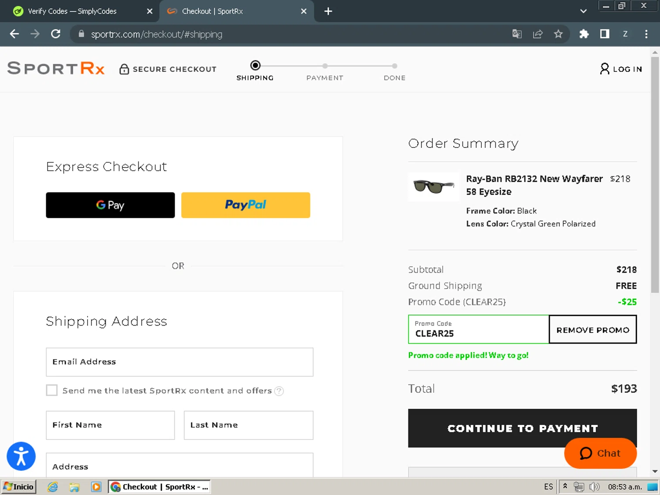The image size is (660, 495).
Task: Focus the Last Name field
Action: (x=249, y=425)
